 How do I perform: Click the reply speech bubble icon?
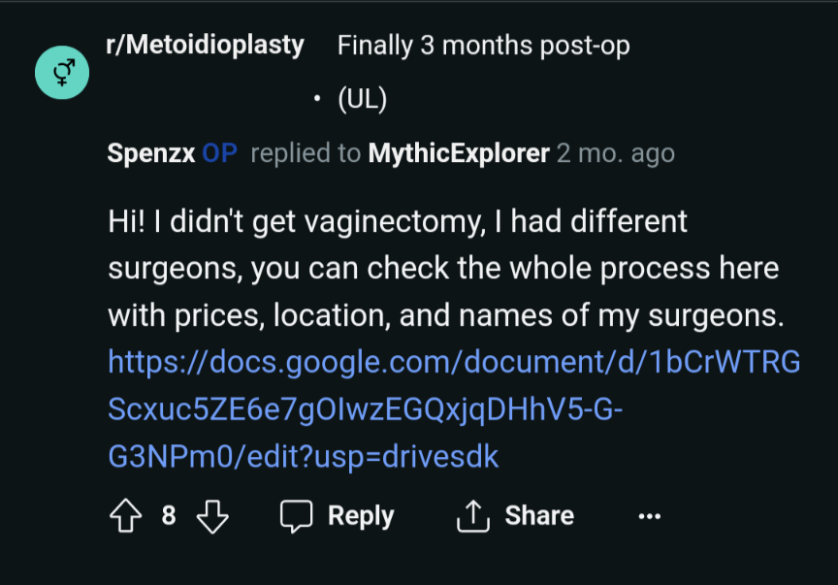click(296, 516)
